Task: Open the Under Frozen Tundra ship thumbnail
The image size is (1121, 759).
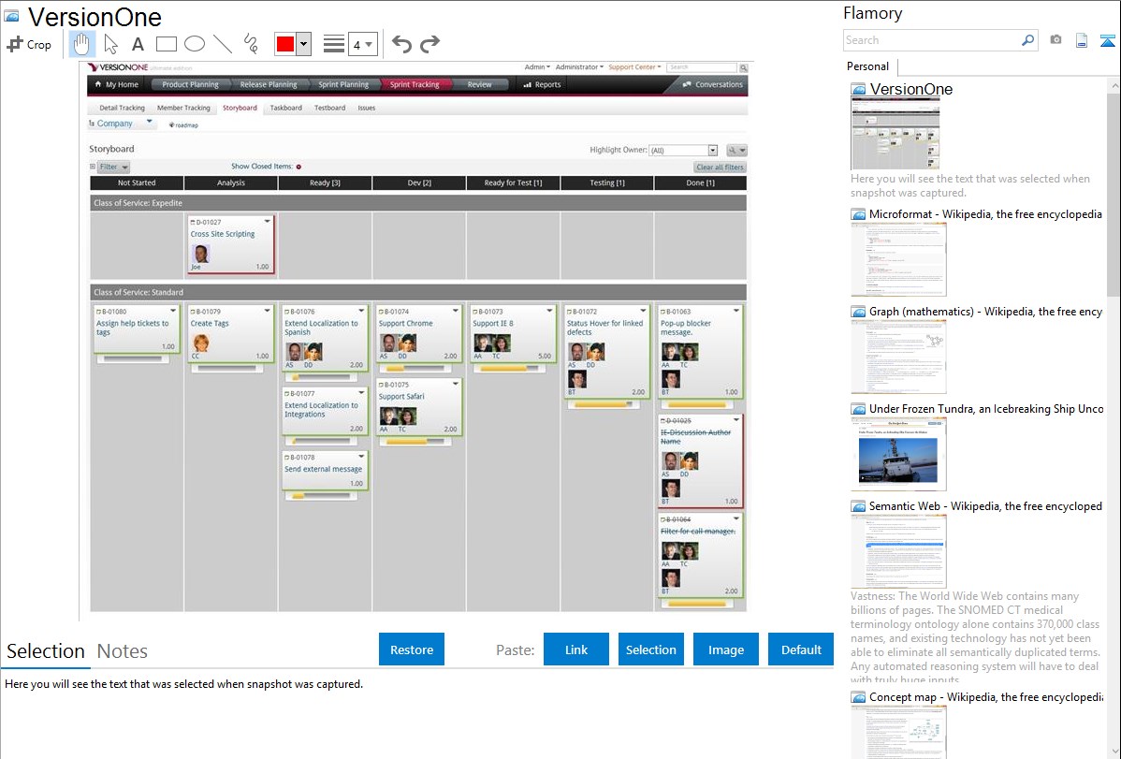Action: point(898,454)
